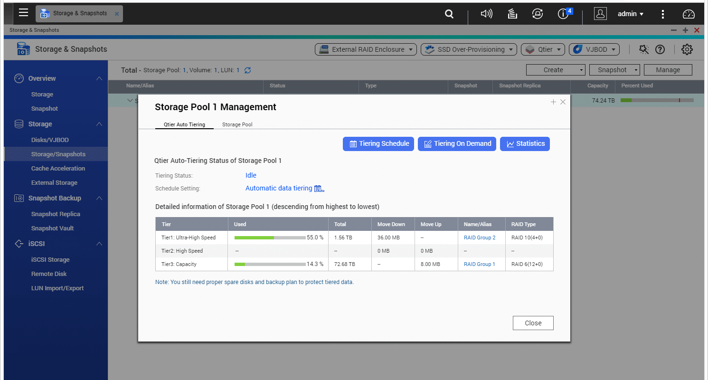The image size is (708, 380).
Task: Open the RAID Group 2 link
Action: click(x=480, y=237)
